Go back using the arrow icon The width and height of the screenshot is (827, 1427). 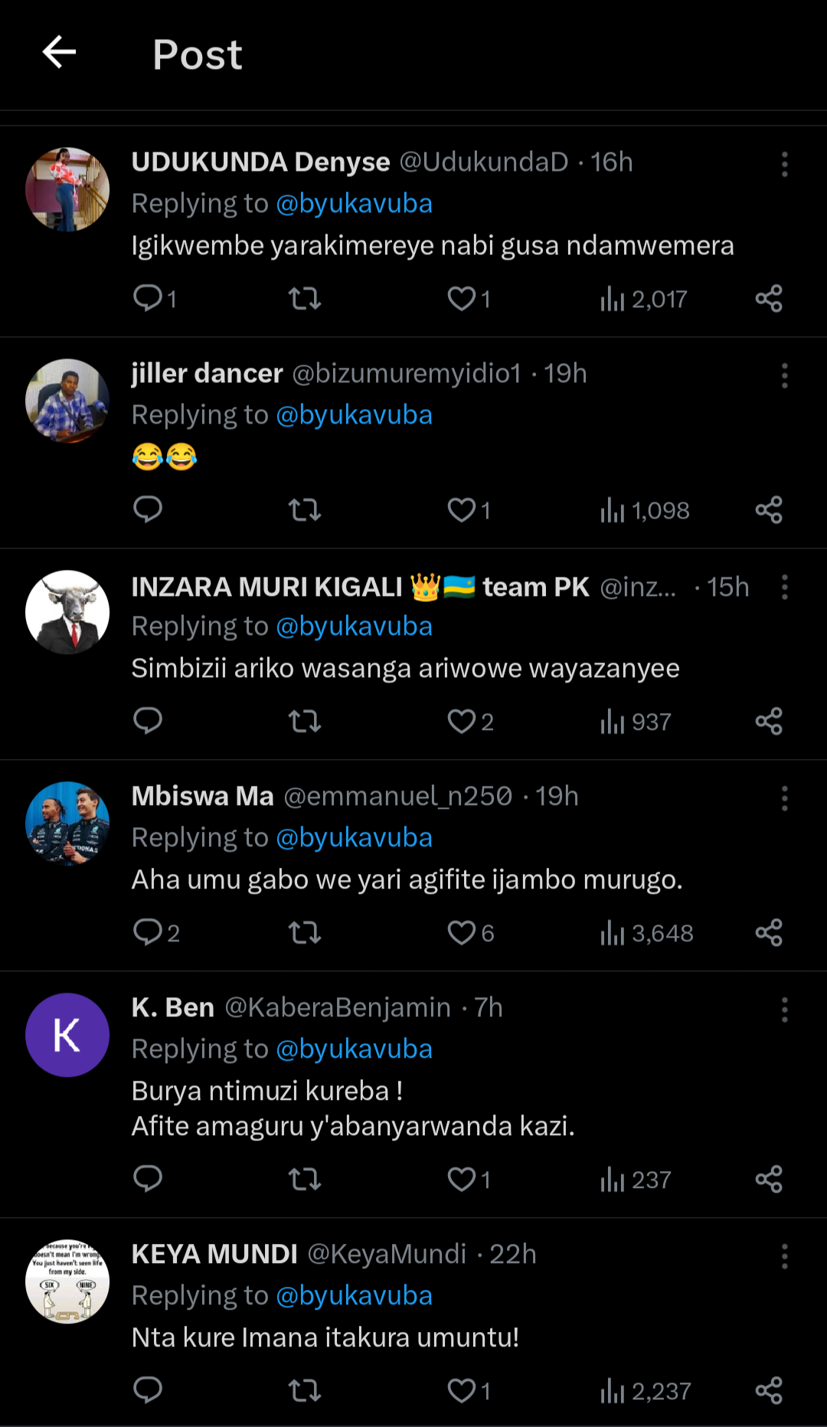click(x=59, y=53)
